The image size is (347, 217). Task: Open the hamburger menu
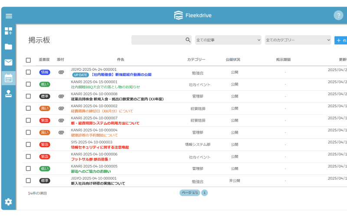pyautogui.click(x=9, y=16)
